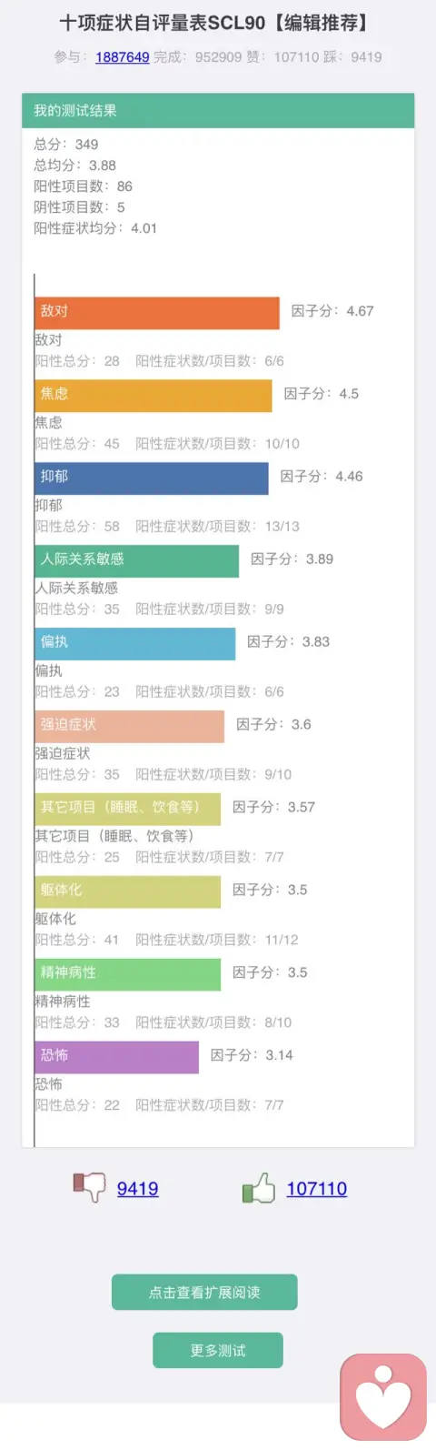
Task: Click the green thumbs-up icon
Action: [259, 1187]
